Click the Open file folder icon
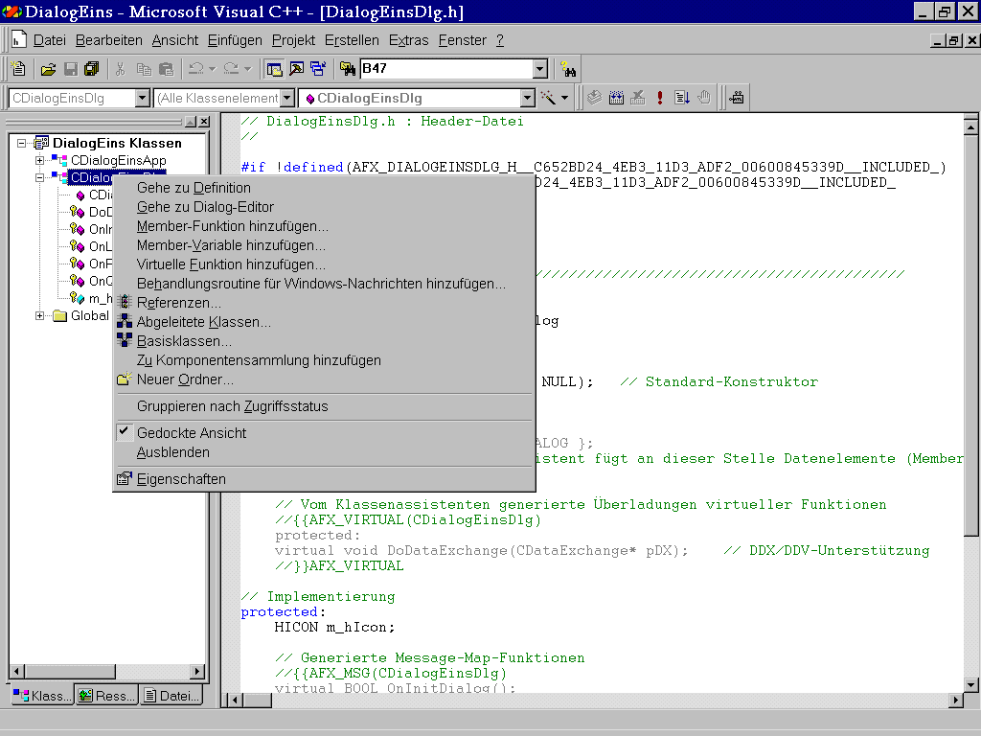The width and height of the screenshot is (981, 736). point(48,69)
